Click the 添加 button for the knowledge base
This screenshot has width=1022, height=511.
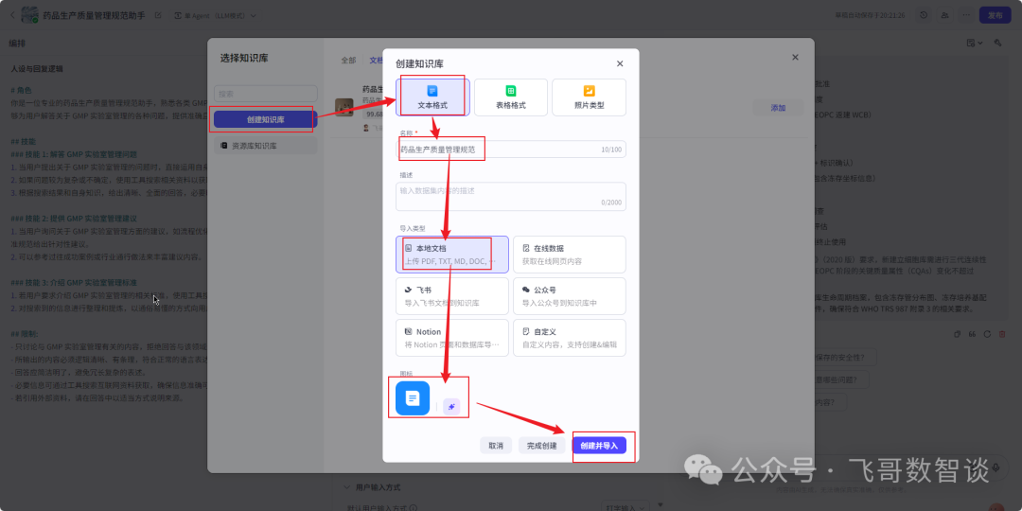778,108
